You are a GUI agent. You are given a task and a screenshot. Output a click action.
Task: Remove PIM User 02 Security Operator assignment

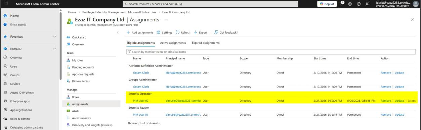[x=386, y=101]
